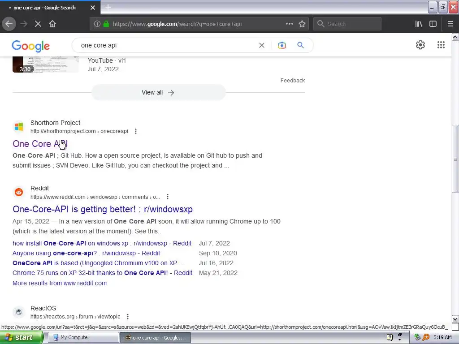Stop loading the page with the X button
The width and height of the screenshot is (459, 344).
point(38,24)
